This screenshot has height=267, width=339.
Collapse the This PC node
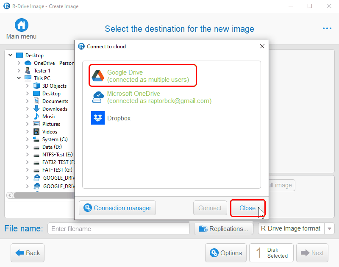coord(19,78)
